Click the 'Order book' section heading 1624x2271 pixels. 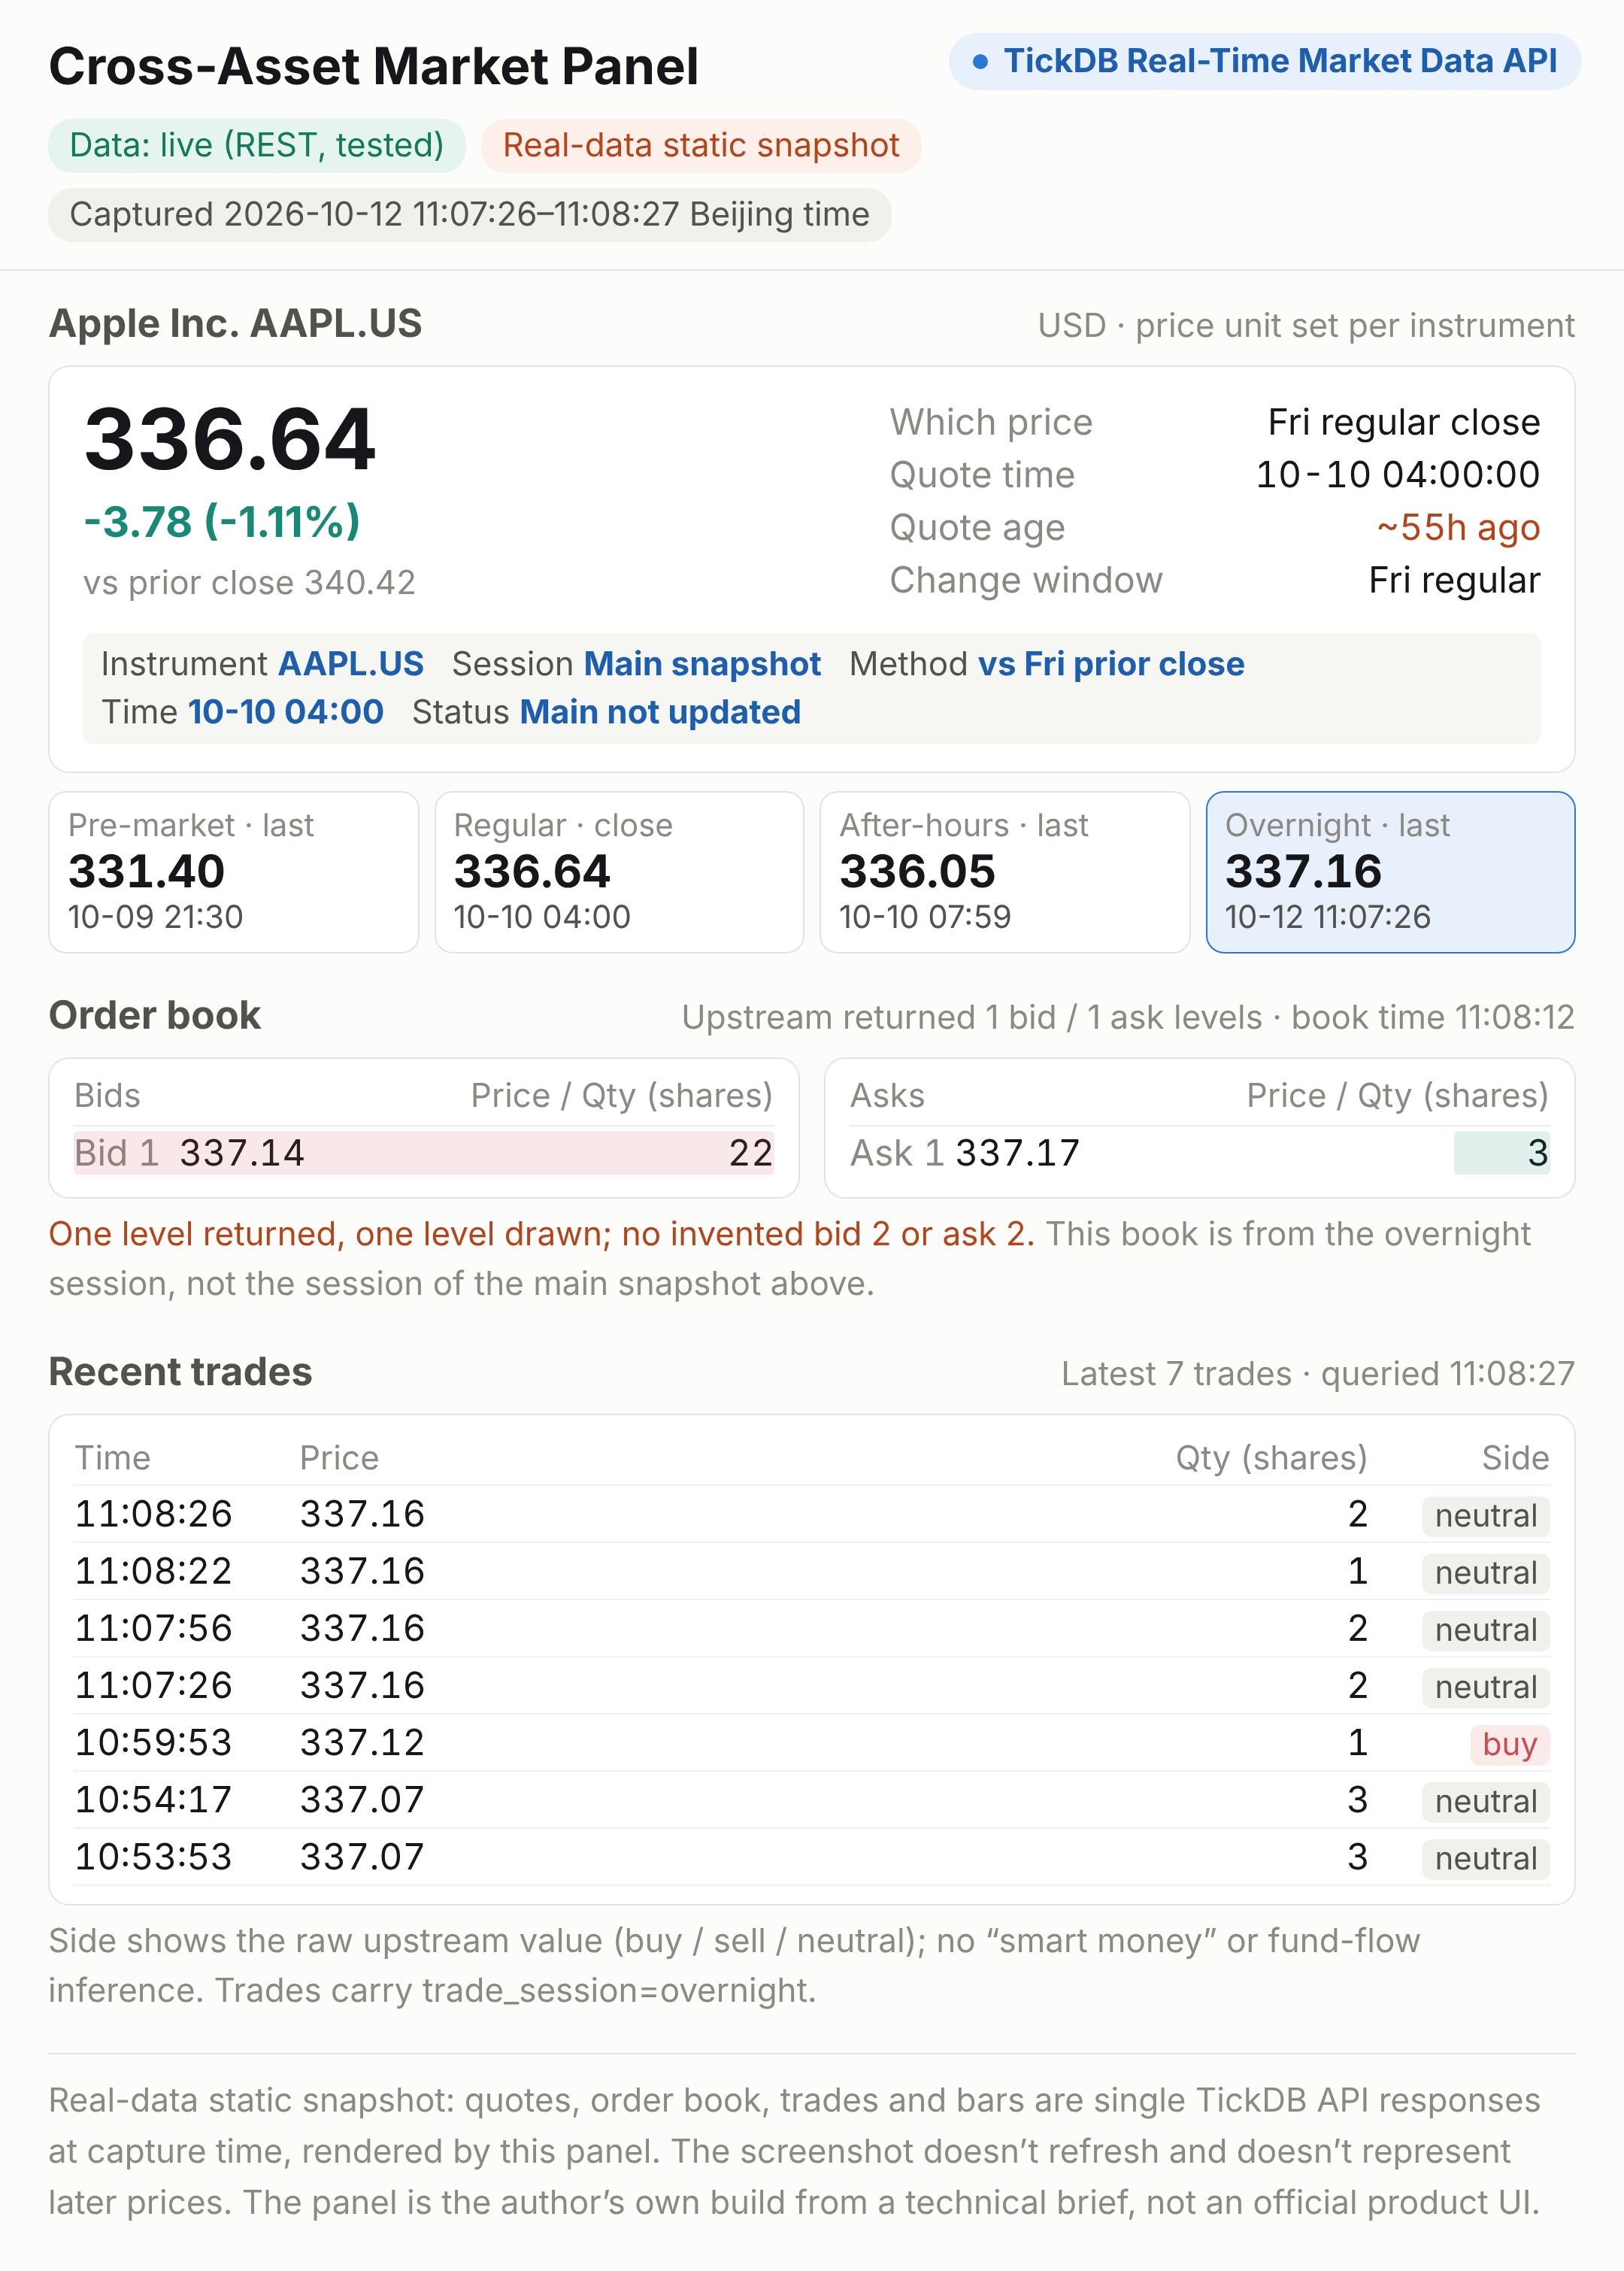coord(155,1015)
